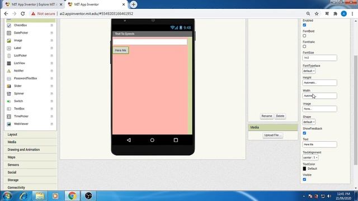Pick the Switch component icon
The height and width of the screenshot is (201, 358).
(x=9, y=101)
